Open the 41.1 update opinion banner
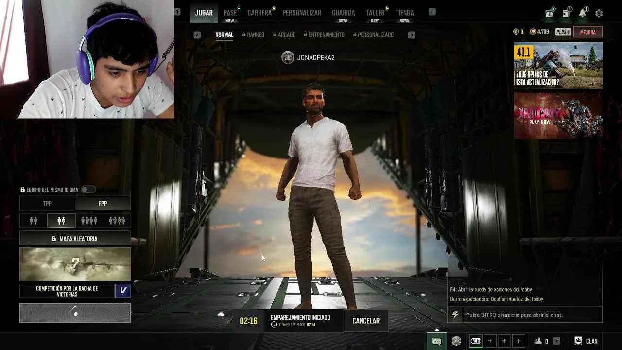Image resolution: width=622 pixels, height=350 pixels. click(x=558, y=65)
